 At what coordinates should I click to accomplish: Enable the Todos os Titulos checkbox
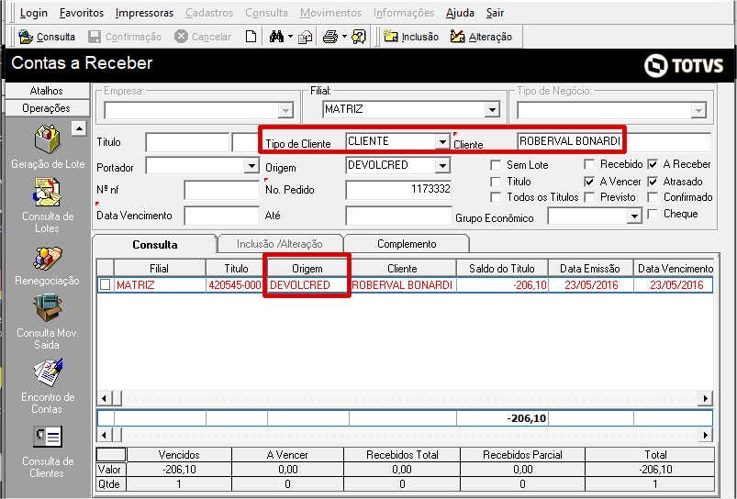(x=496, y=197)
